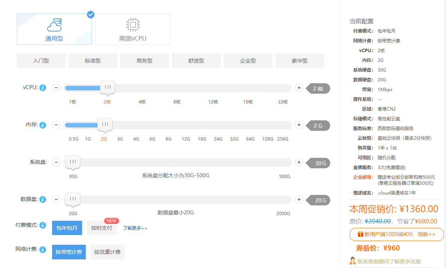The width and height of the screenshot is (446, 268).
Task: Set memory to the 0.5G mark
Action: tap(74, 139)
